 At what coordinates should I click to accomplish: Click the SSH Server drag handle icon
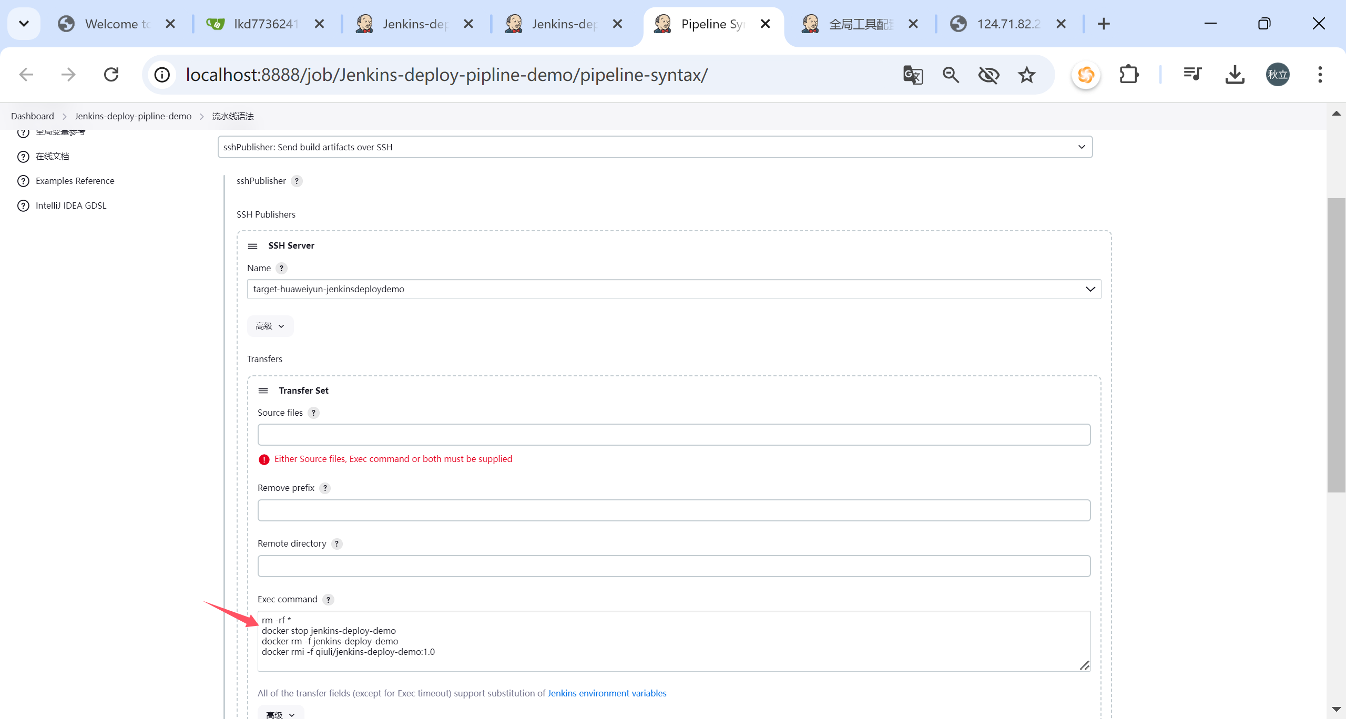pos(252,246)
